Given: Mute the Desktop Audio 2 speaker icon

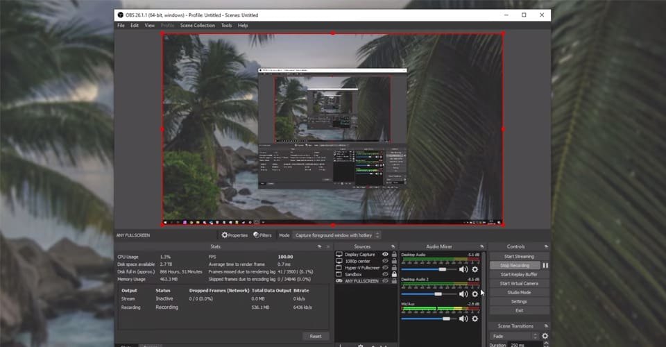Looking at the screenshot, I should pos(463,294).
